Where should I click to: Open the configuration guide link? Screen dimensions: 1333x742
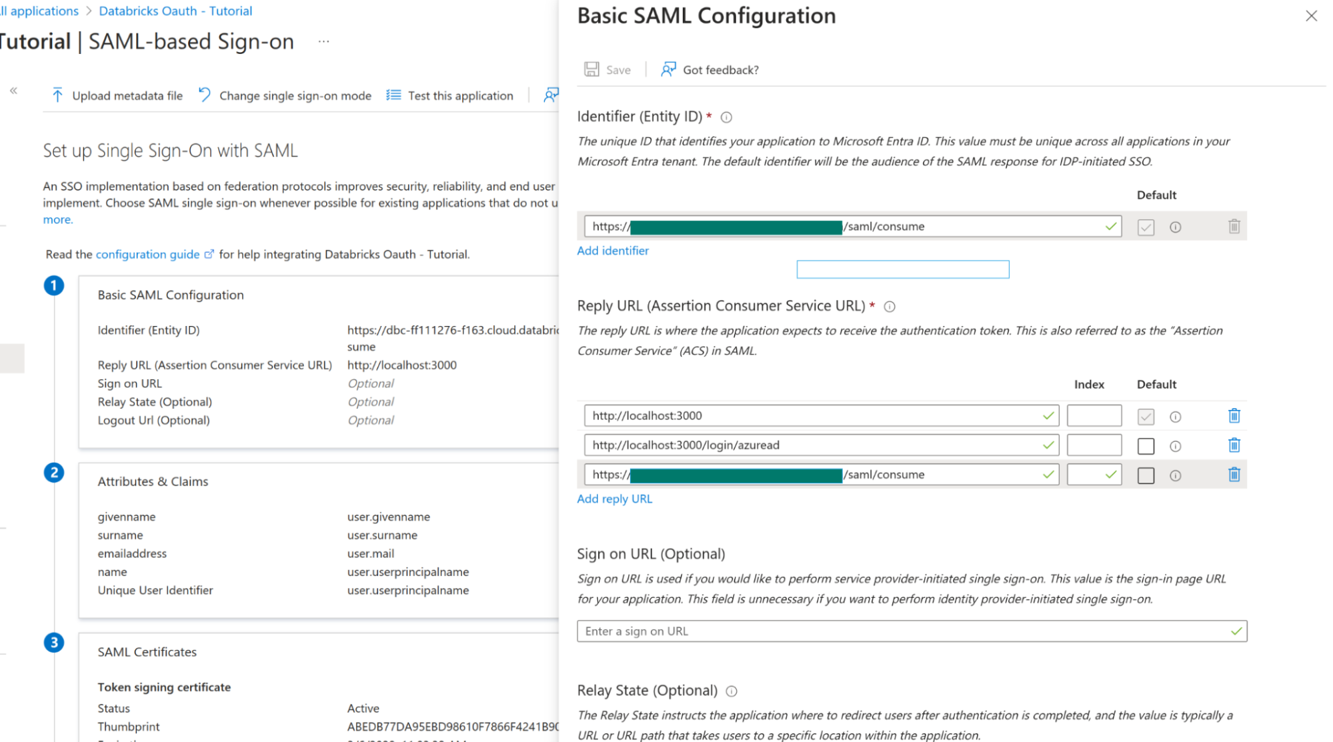coord(147,254)
